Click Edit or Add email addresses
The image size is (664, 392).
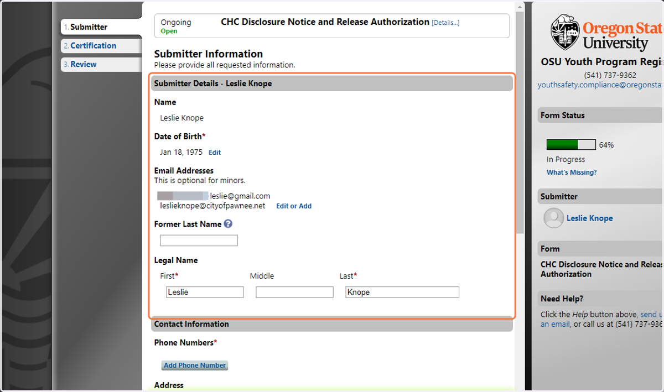pyautogui.click(x=294, y=206)
